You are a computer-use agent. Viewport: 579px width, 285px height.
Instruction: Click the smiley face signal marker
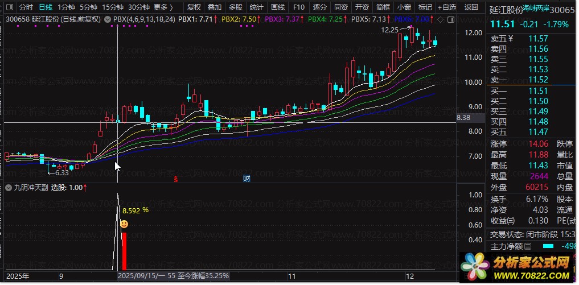124,225
